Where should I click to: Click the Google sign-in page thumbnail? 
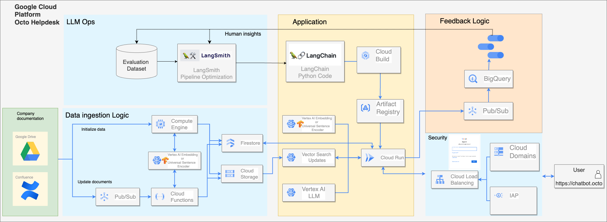click(464, 152)
